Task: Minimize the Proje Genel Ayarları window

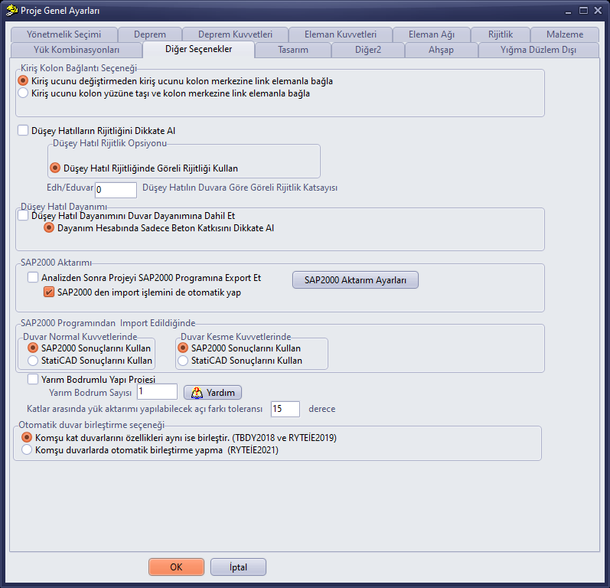Action: (568, 11)
